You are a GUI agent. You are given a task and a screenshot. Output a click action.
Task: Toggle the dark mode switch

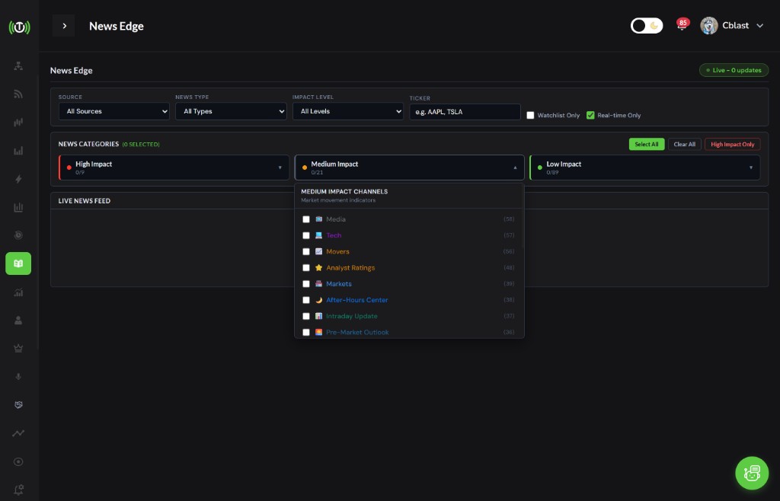(x=647, y=26)
